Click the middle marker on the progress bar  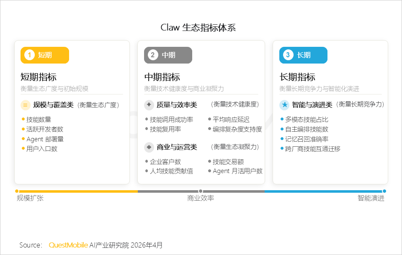(200, 191)
